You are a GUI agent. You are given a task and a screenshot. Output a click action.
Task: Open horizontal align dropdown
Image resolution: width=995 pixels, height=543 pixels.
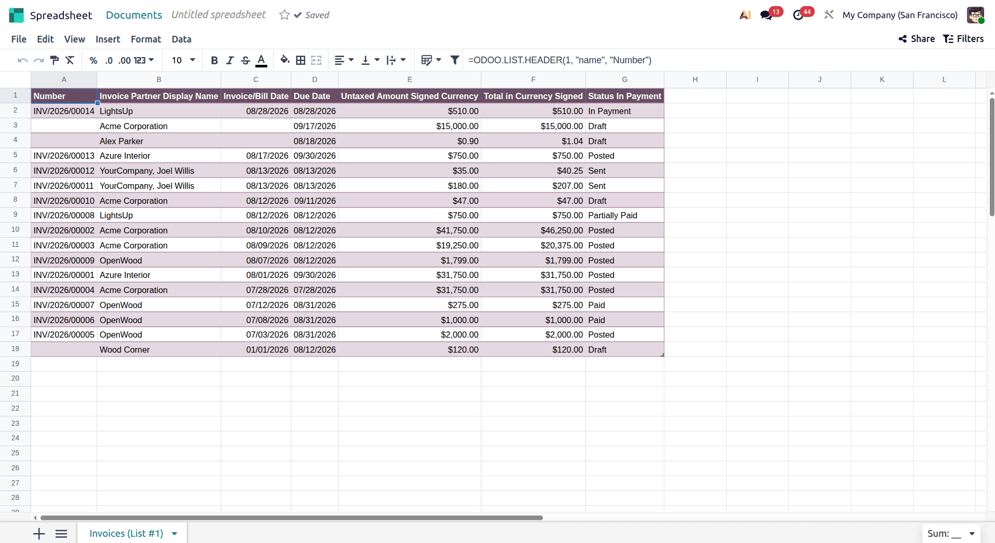click(344, 60)
